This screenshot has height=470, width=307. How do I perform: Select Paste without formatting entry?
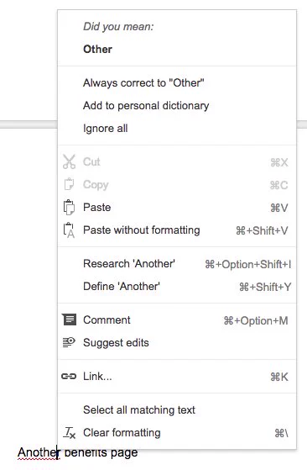tap(177, 230)
